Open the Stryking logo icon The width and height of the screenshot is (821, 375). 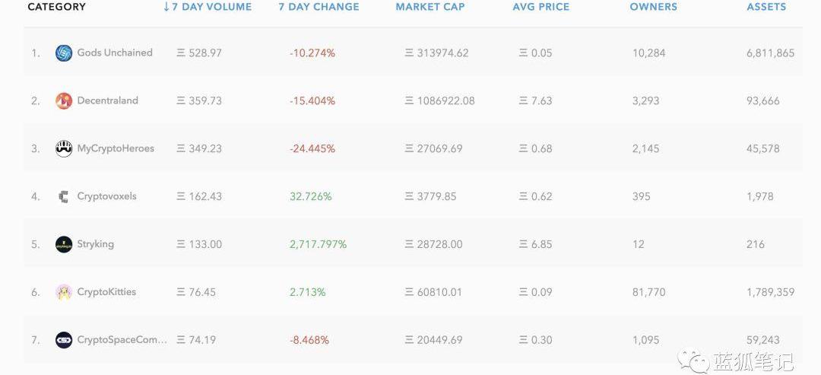(x=64, y=244)
